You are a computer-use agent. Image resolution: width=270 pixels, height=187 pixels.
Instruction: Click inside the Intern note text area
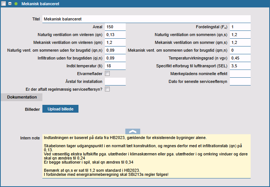tap(146, 157)
